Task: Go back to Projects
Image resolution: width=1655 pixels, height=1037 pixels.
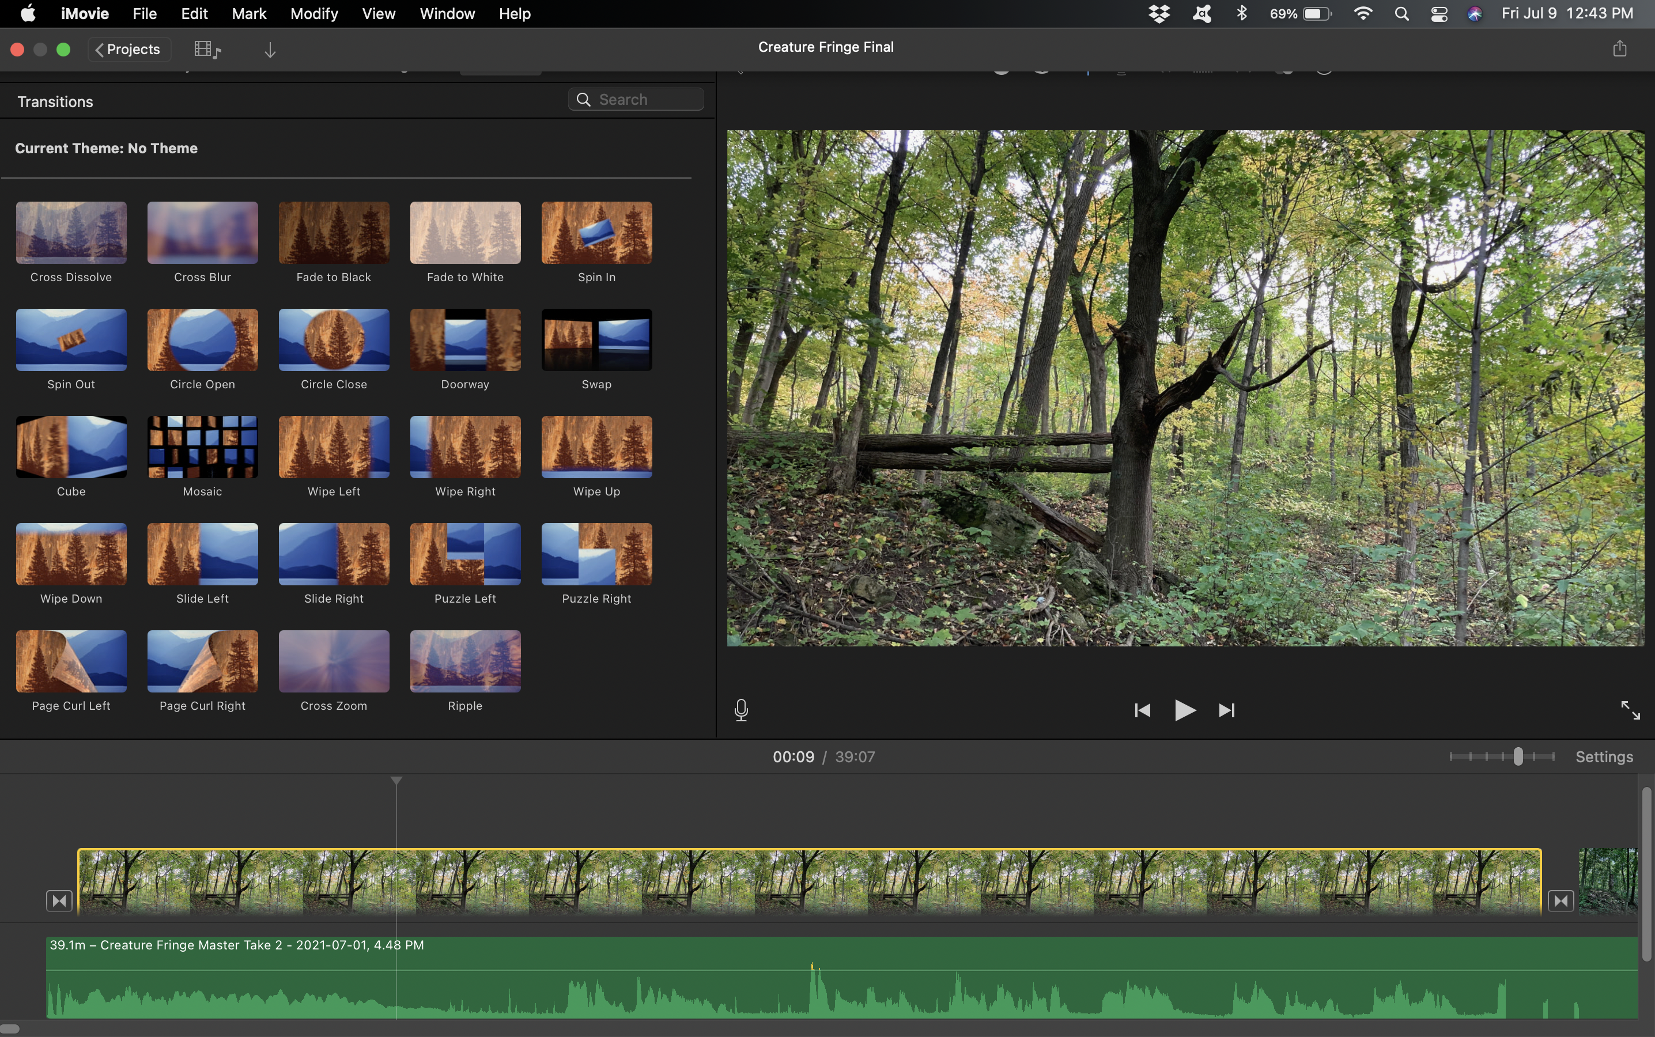Action: 129,50
